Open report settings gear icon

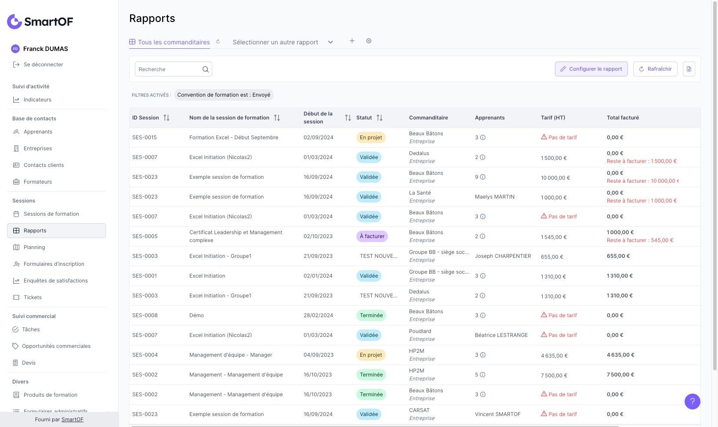[369, 41]
